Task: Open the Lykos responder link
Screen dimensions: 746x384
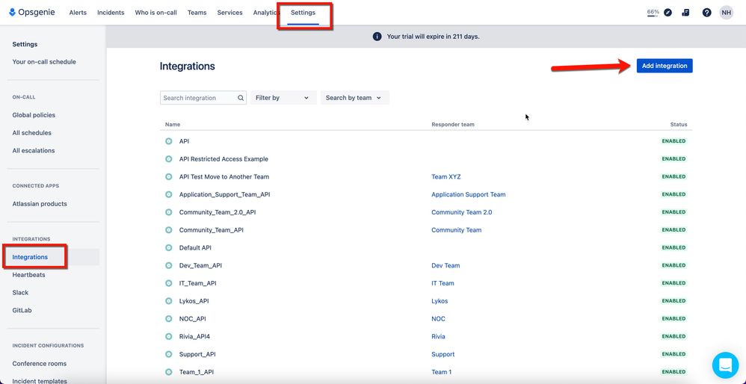Action: 440,301
